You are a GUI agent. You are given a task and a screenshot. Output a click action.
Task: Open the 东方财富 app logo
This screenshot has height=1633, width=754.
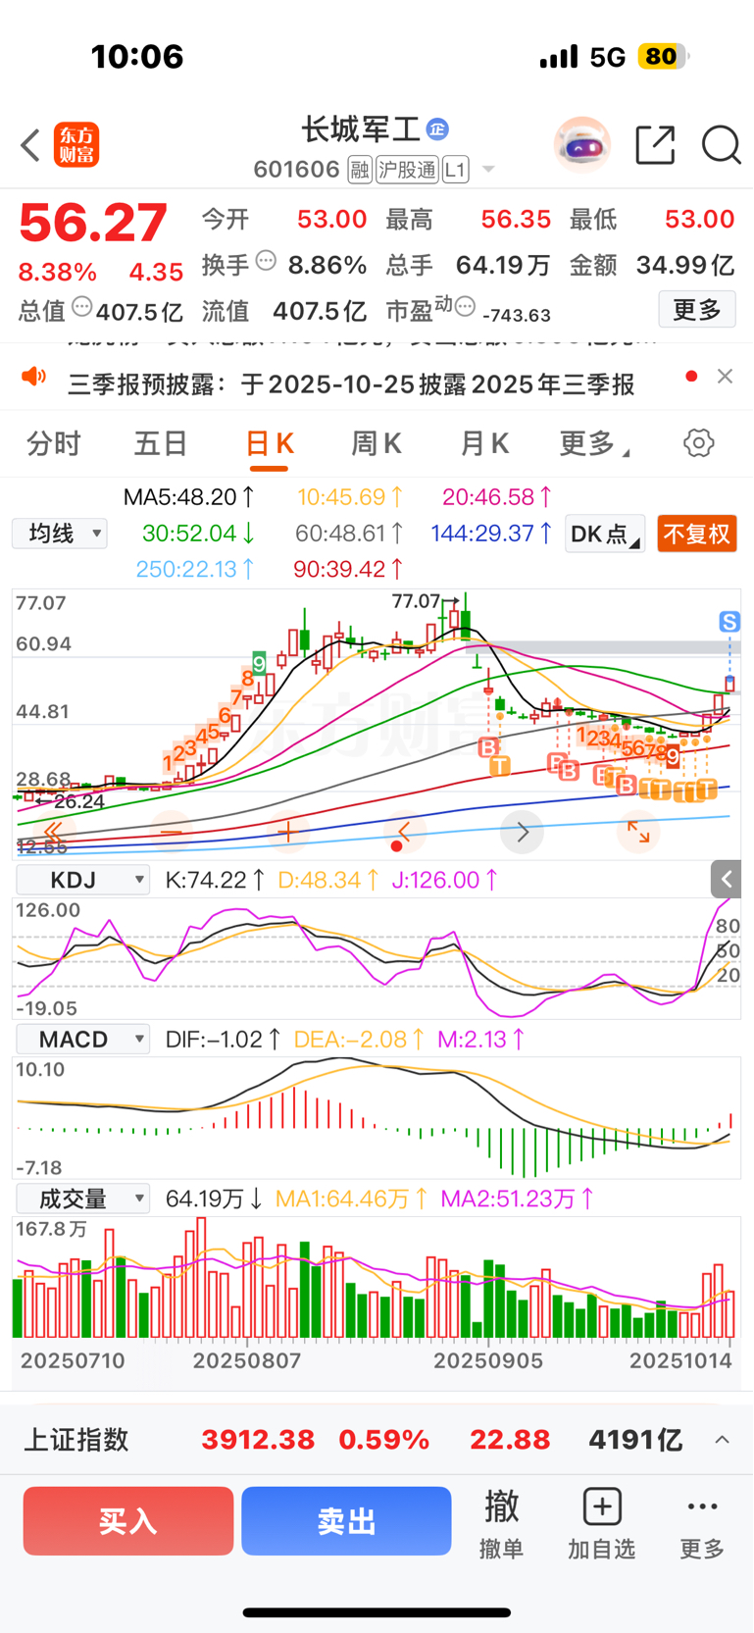tap(76, 145)
